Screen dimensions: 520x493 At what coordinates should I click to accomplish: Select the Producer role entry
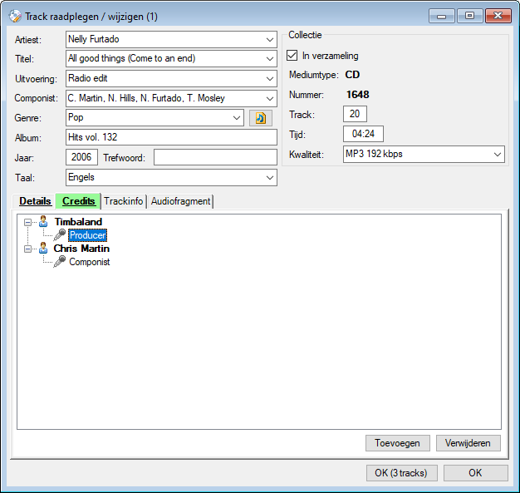tap(88, 235)
